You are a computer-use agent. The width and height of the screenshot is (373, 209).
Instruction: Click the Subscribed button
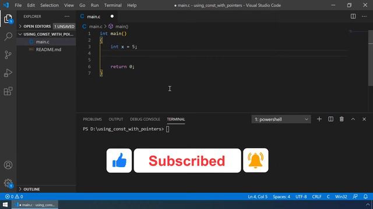coord(188,161)
